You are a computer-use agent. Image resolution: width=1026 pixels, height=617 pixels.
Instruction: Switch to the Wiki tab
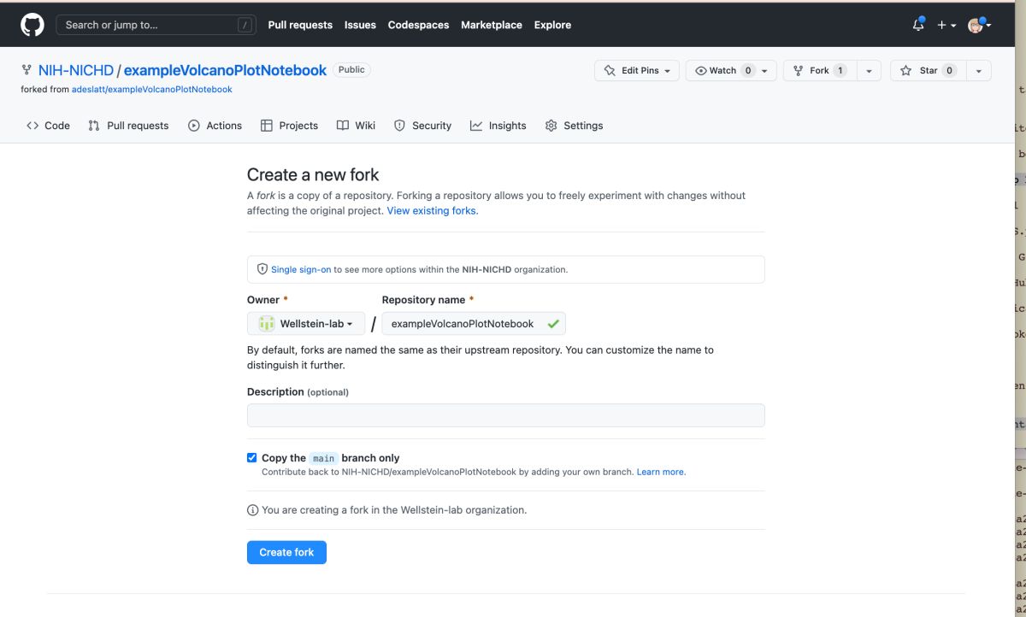click(356, 126)
